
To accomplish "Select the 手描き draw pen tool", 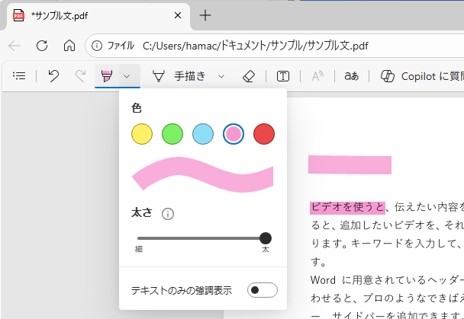I will pyautogui.click(x=179, y=76).
